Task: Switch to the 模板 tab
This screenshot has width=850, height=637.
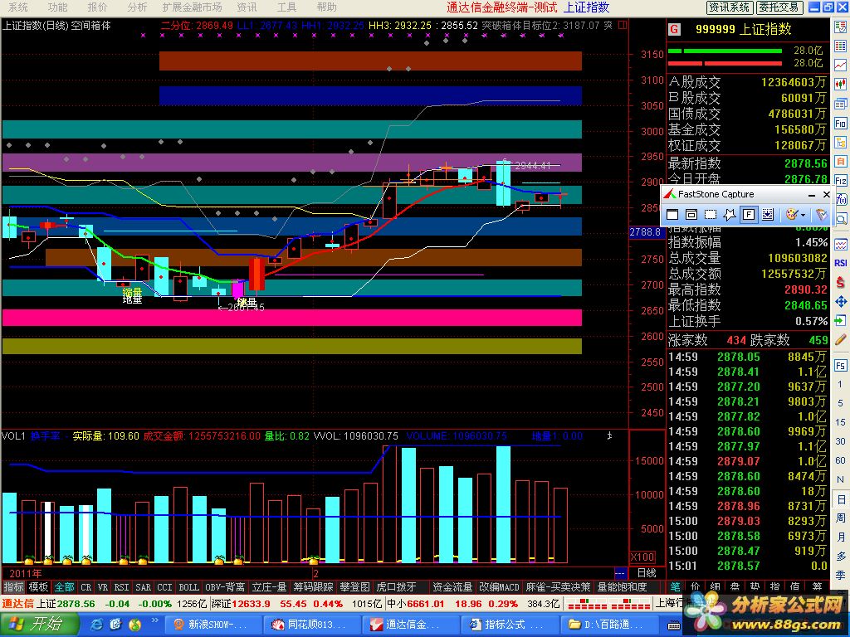Action: point(38,587)
